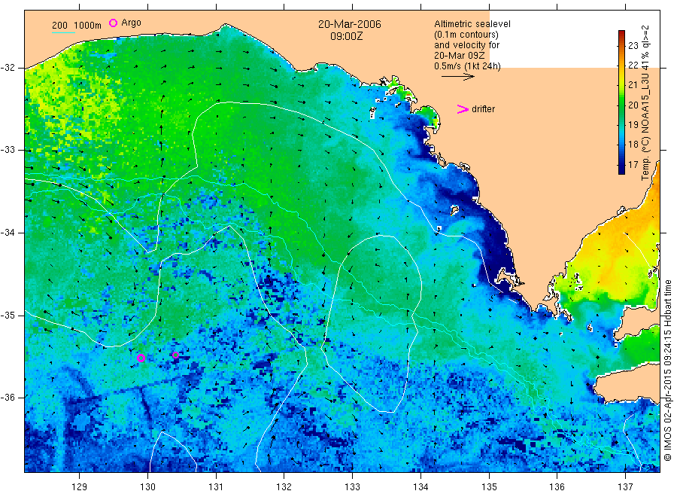The width and height of the screenshot is (677, 497).
Task: Click the "(0.1m contours)" text
Action: point(466,35)
